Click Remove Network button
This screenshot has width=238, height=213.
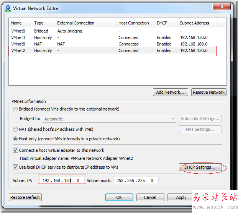click(209, 92)
